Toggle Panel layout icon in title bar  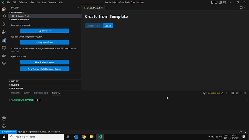point(216,3)
